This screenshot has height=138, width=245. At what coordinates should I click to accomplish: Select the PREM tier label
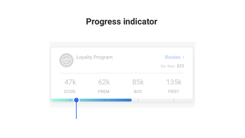pyautogui.click(x=104, y=91)
